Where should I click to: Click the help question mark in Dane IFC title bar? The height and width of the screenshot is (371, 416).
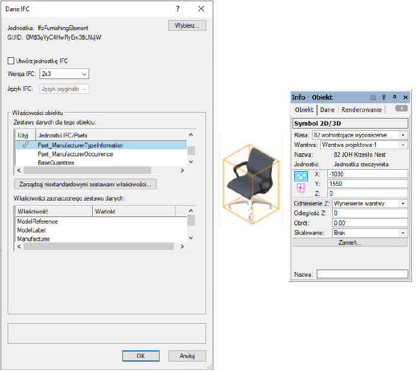[x=178, y=9]
